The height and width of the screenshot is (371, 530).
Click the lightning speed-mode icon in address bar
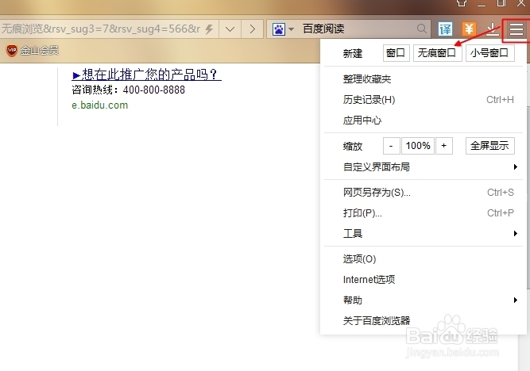(209, 29)
